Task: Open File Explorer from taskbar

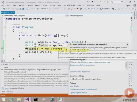Action: (19, 99)
